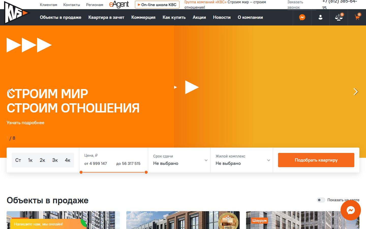
Task: Open the messenger icon in the navigation bar
Action: pyautogui.click(x=302, y=17)
